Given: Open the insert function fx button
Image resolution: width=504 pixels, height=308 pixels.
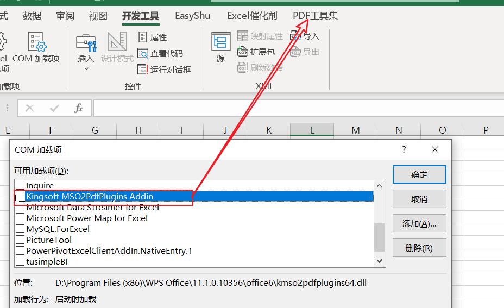Looking at the screenshot, I should pos(78,108).
